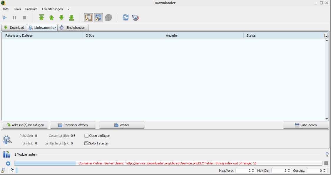Select the Linksammler tab

coord(42,27)
